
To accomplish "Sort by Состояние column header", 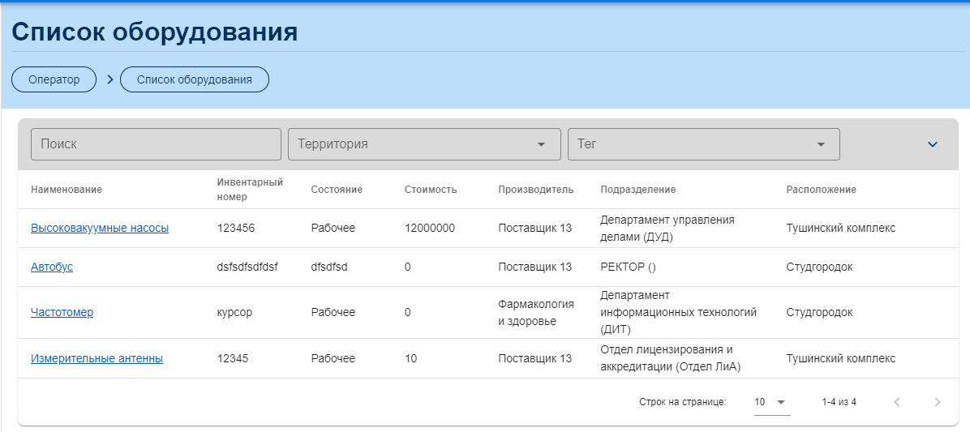I will (337, 190).
